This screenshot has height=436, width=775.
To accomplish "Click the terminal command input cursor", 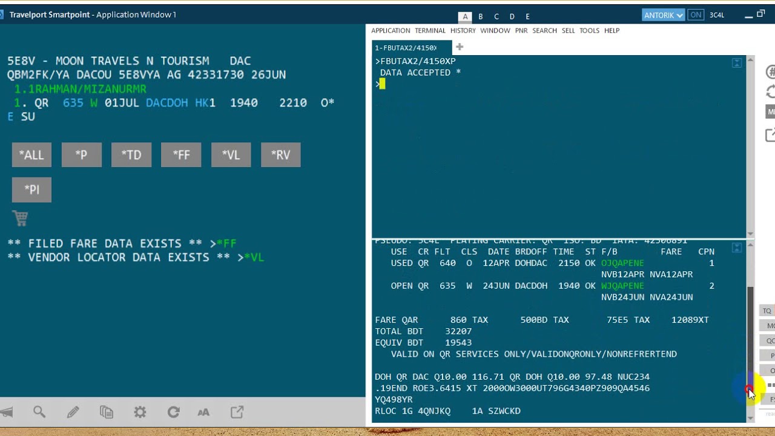I will point(382,84).
